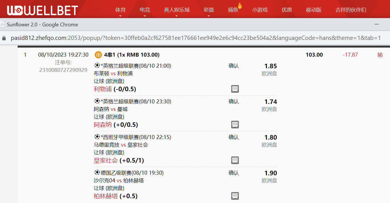This screenshot has width=390, height=203.
Task: Click the red 输 result label
Action: (x=380, y=55)
